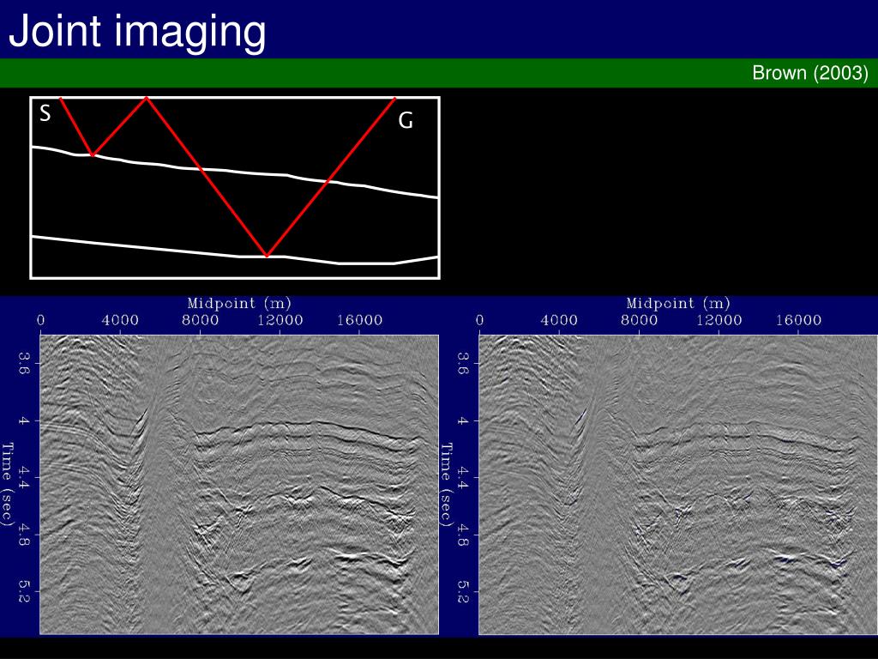878x659 pixels.
Task: Click the '0' midpoint tick on left plot
Action: (40, 321)
